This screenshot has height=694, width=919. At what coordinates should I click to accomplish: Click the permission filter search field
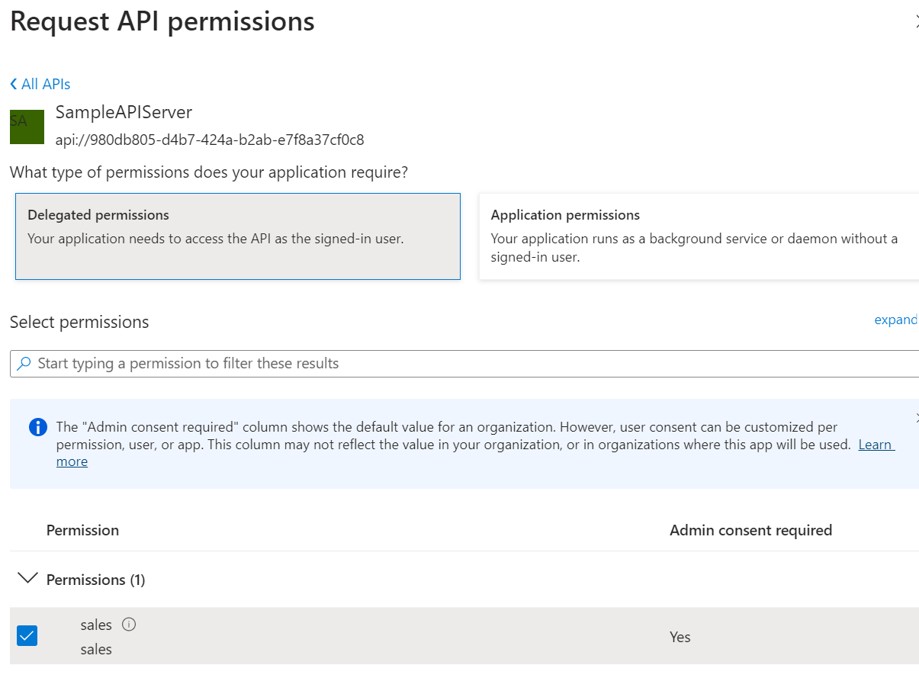305,363
